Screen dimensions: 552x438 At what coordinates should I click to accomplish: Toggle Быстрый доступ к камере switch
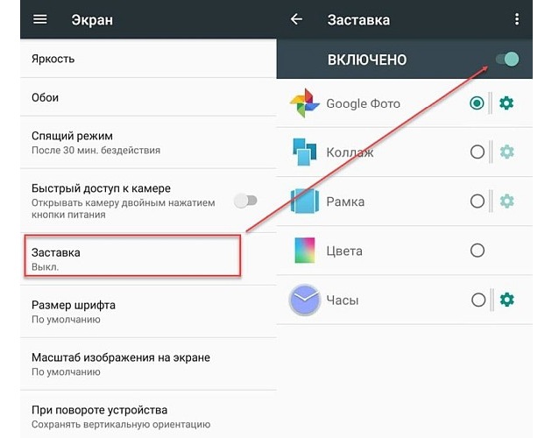pyautogui.click(x=245, y=201)
